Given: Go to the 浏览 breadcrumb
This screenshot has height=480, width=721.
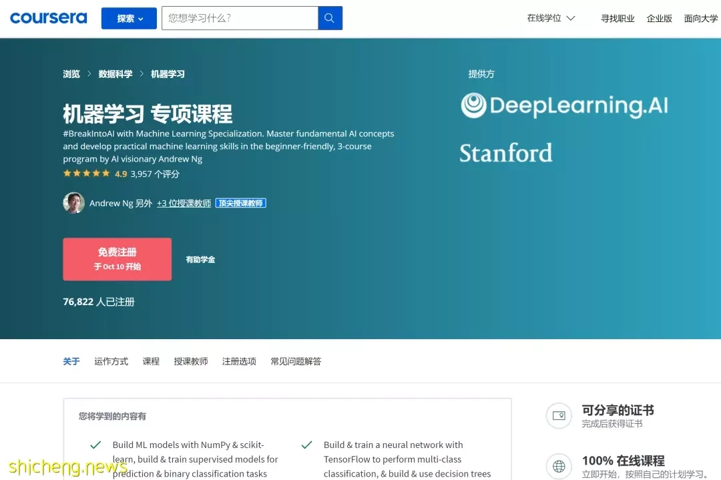Looking at the screenshot, I should (x=71, y=74).
